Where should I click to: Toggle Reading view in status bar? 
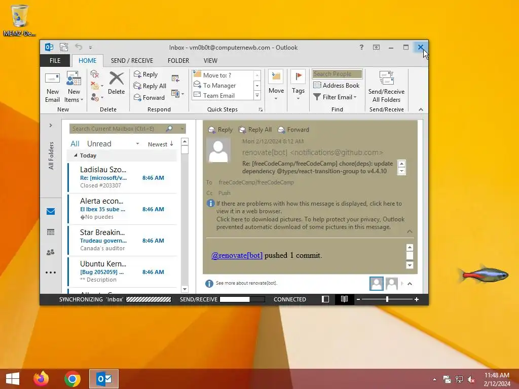[x=344, y=299]
